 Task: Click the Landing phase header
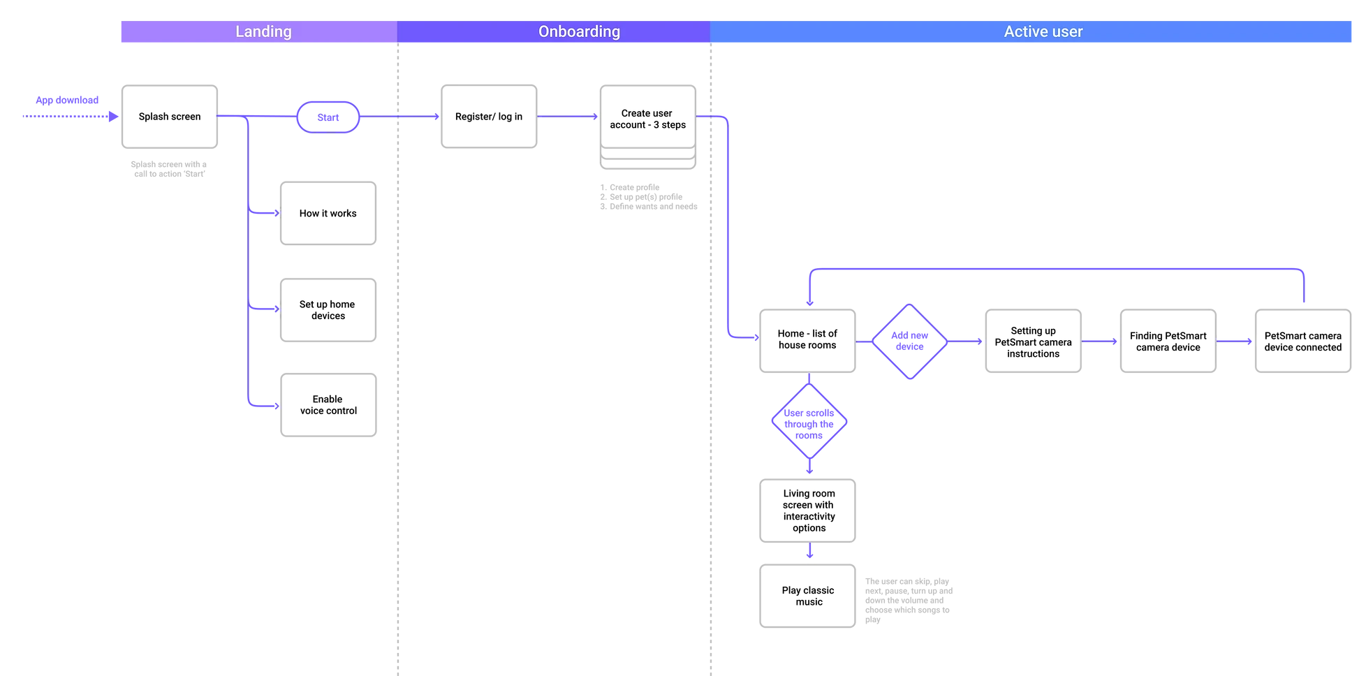click(x=259, y=31)
